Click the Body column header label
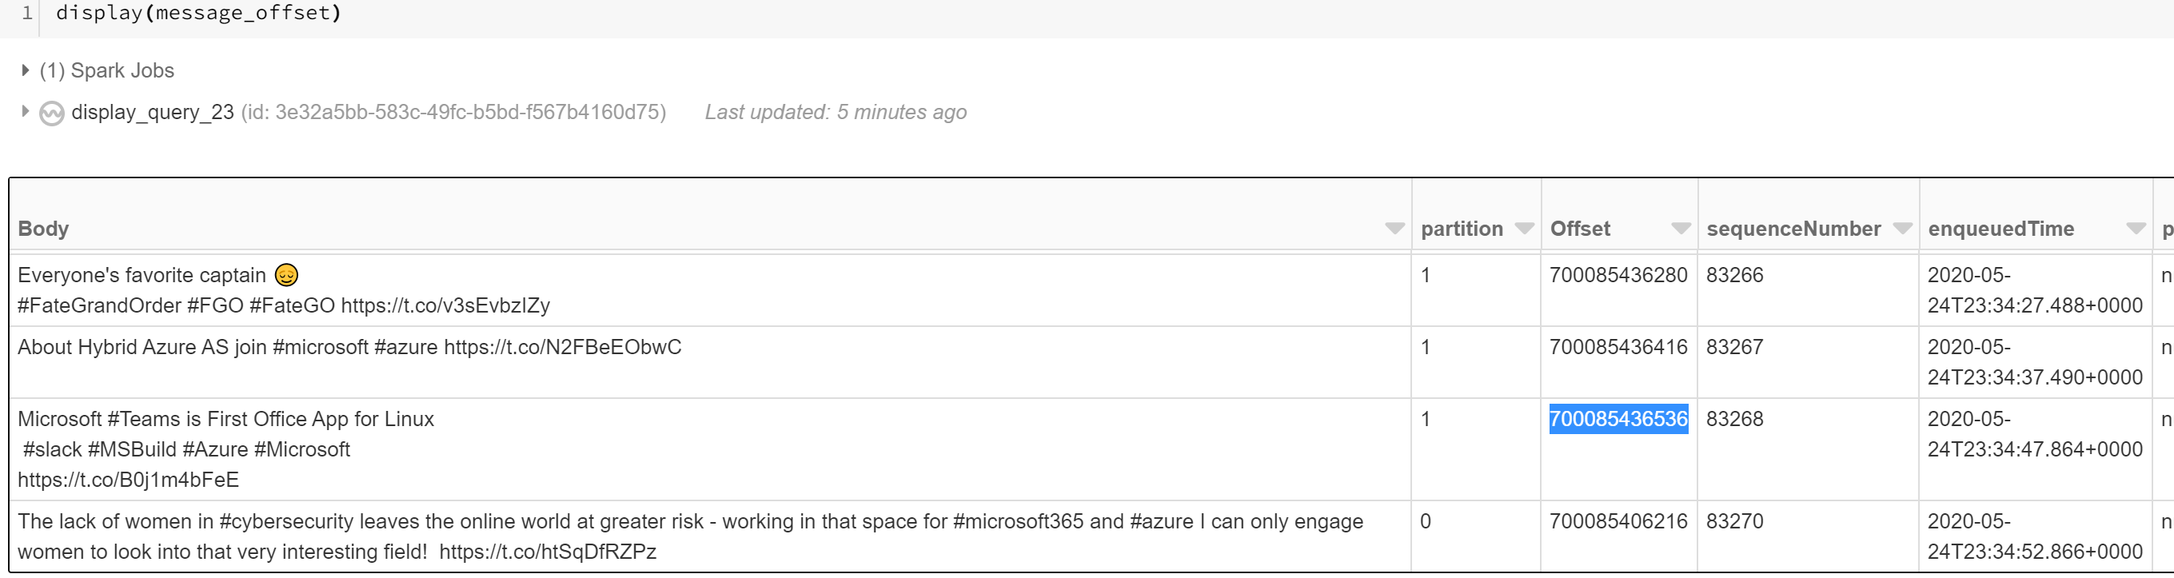Viewport: 2174px width, 578px height. [x=41, y=227]
